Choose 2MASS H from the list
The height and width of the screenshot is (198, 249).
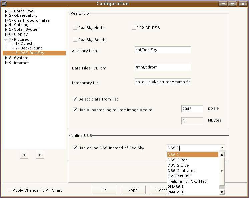point(193,192)
